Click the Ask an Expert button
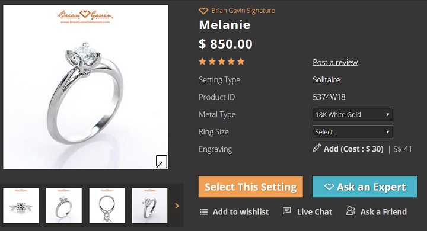Screen dimensions: 427x231 (365, 187)
